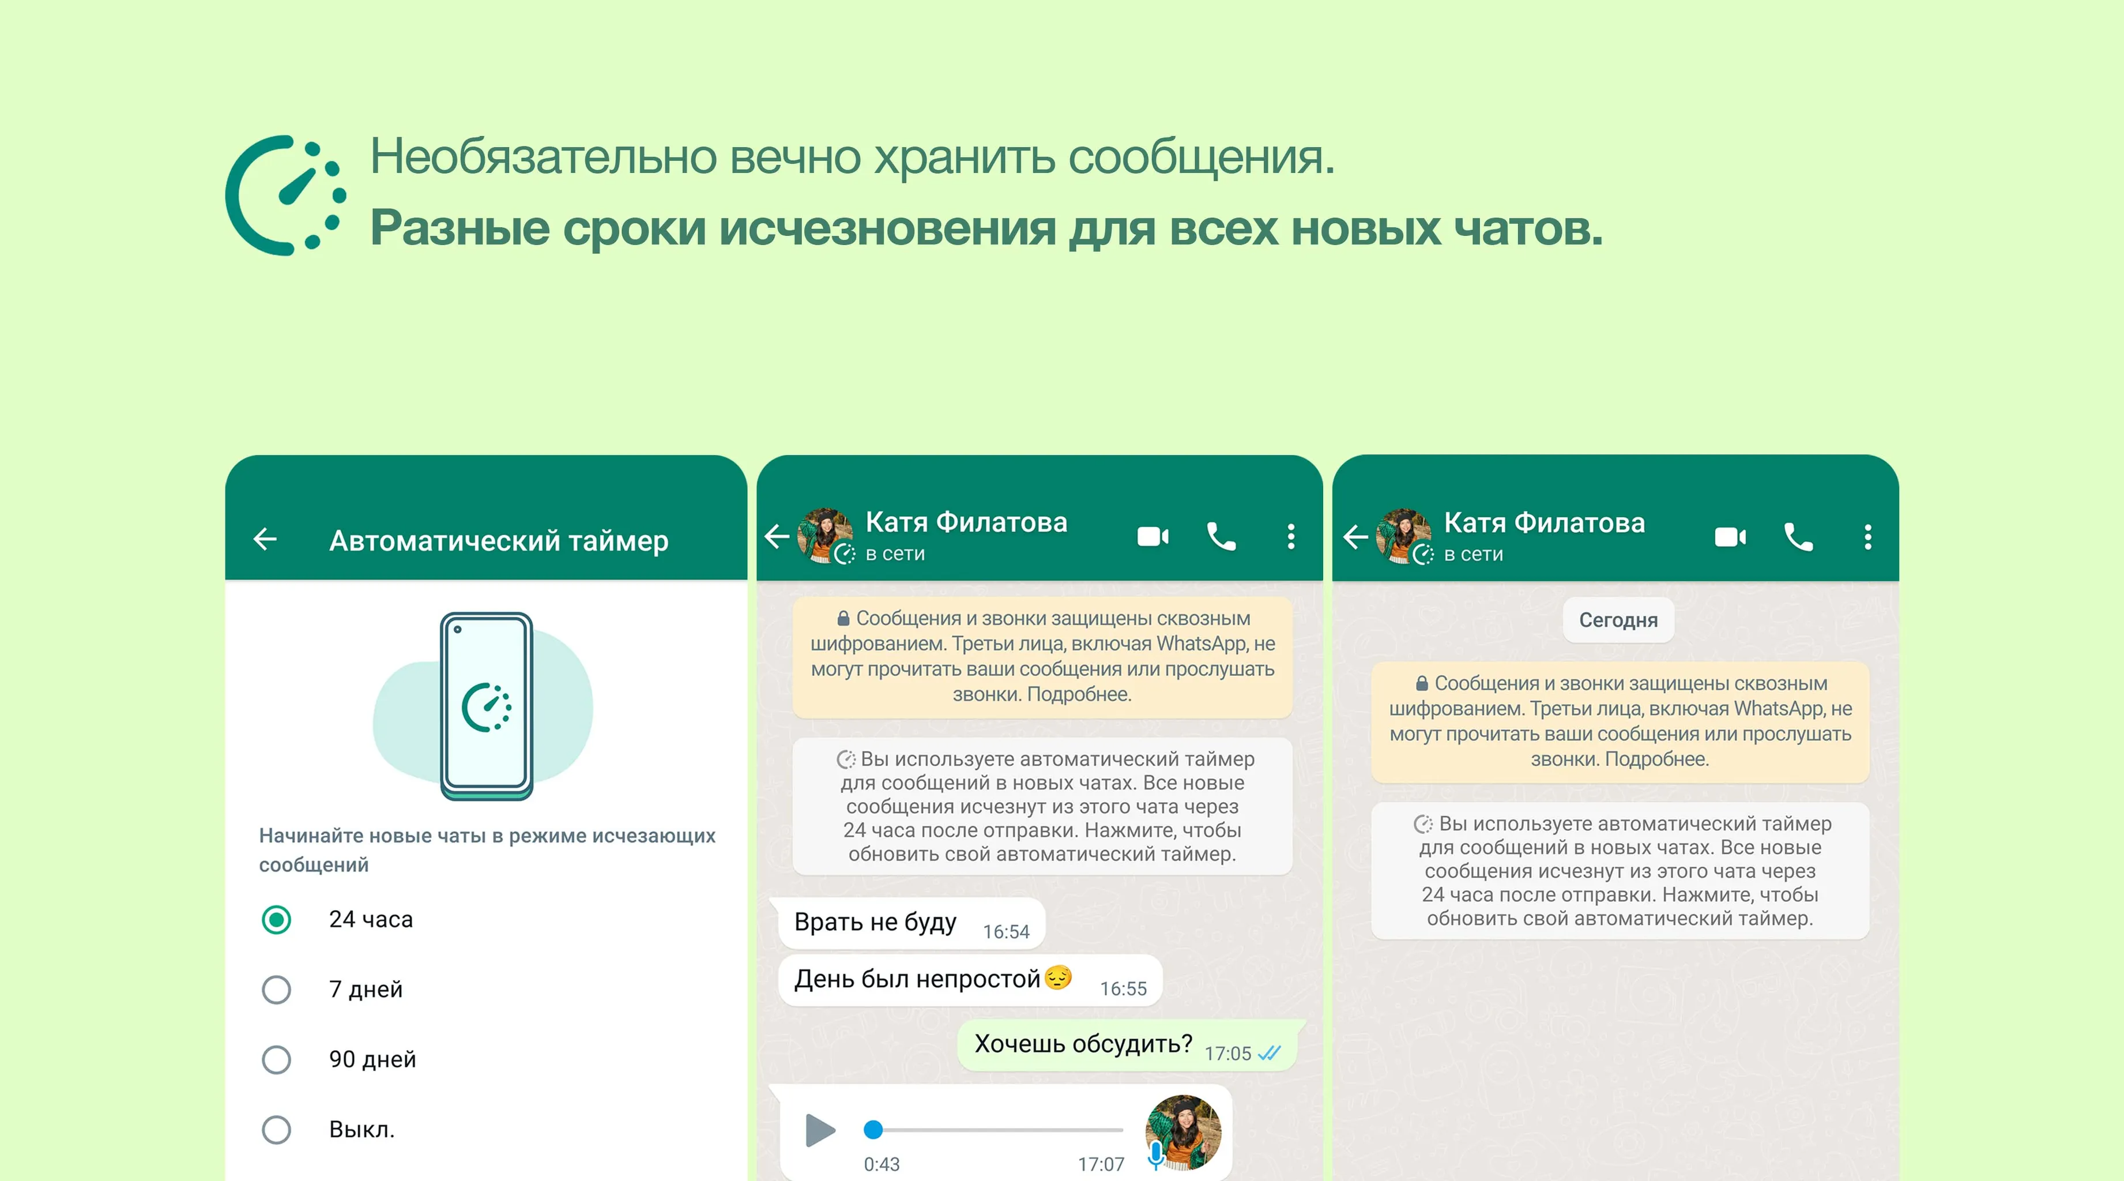Open Катя Филатова contact name in middle chat
Viewport: 2124px width, 1181px height.
(x=966, y=523)
